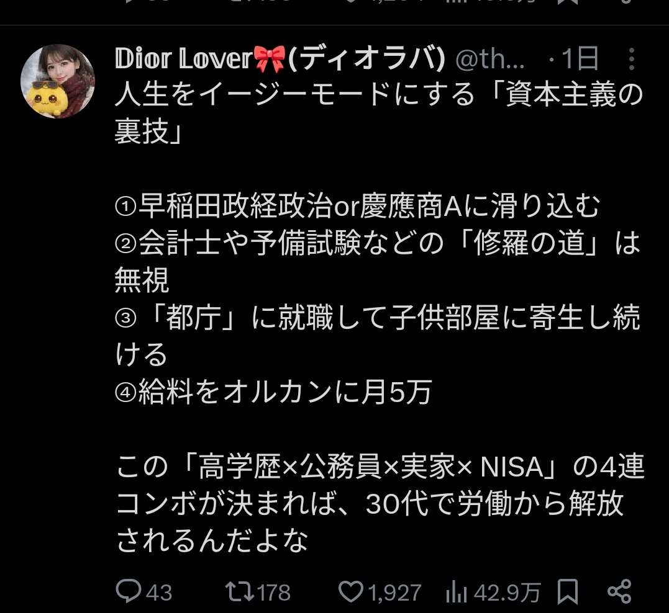
Task: Tap the 1,927 likes count
Action: 394,593
